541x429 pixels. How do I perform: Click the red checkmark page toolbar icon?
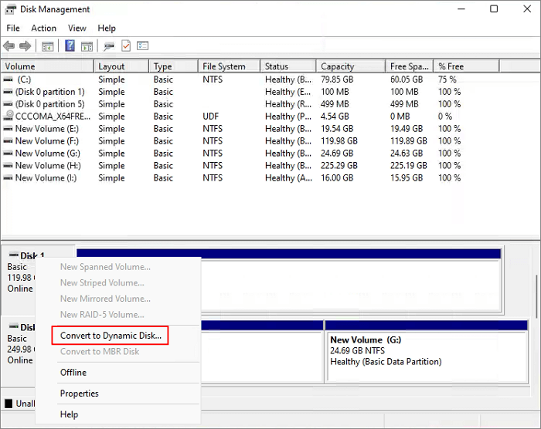(x=125, y=46)
